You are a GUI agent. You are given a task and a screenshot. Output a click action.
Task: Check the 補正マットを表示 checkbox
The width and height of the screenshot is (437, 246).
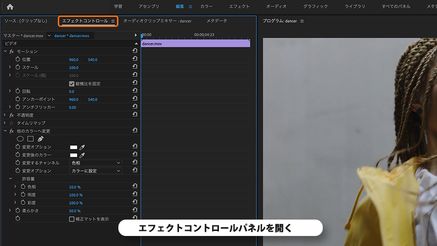pyautogui.click(x=71, y=219)
